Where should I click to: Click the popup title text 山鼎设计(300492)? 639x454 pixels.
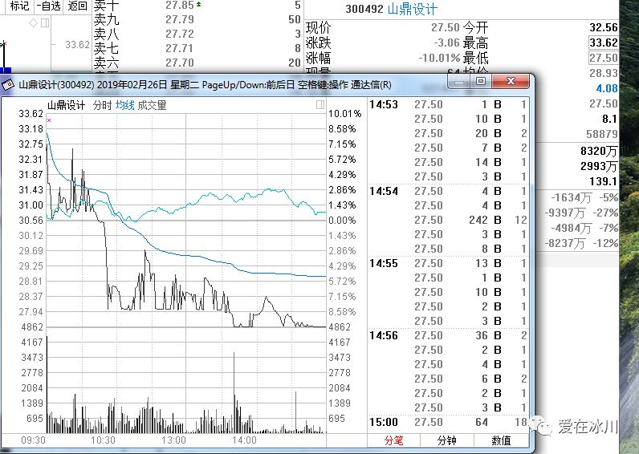(x=56, y=85)
